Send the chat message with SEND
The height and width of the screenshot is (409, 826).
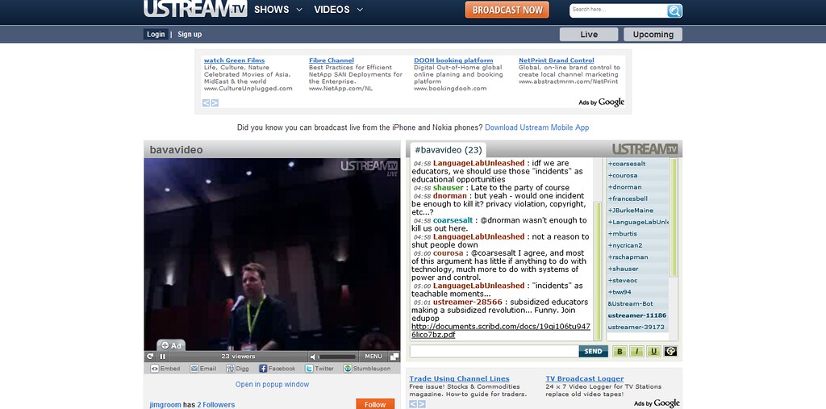tap(593, 352)
